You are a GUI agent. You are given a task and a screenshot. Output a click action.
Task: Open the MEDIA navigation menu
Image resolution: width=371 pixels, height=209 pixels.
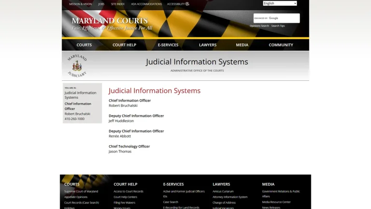(x=242, y=45)
